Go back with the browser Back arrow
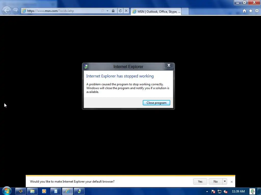Screen dimensions: 261x195 (7, 11)
